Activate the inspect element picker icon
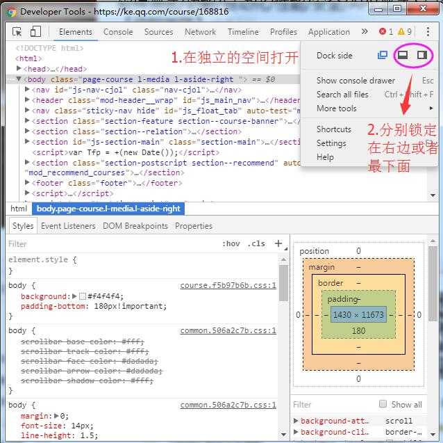 pyautogui.click(x=17, y=32)
